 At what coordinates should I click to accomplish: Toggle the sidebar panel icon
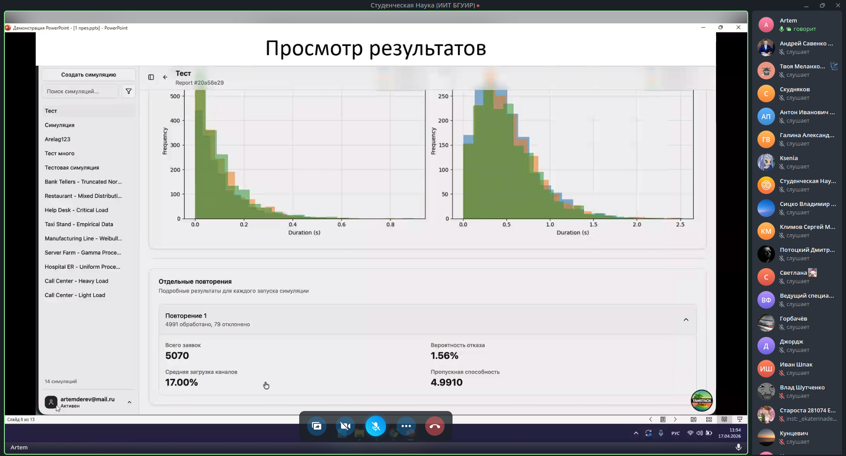[x=151, y=77]
